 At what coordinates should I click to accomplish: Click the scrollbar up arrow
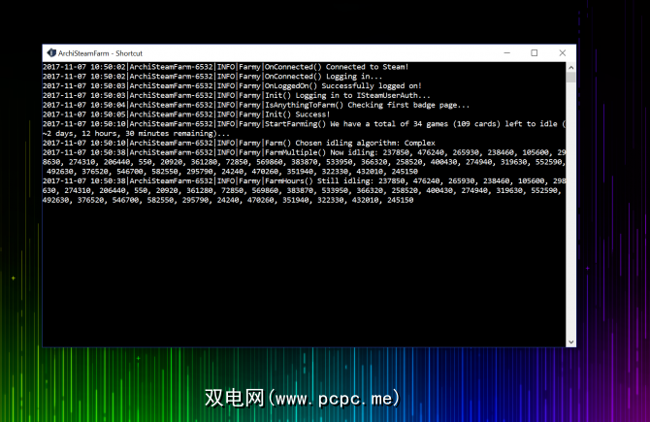[570, 67]
